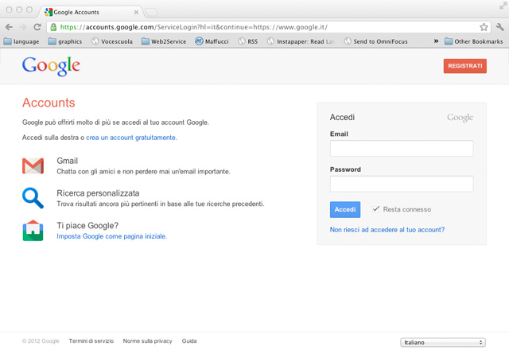Open Non riesci ad accedere link
This screenshot has width=509, height=350.
pyautogui.click(x=387, y=230)
